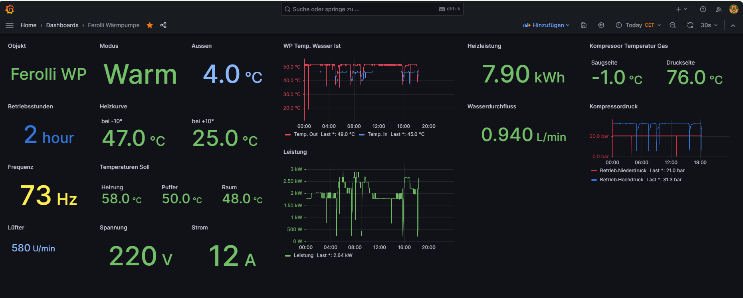
Task: Open the user profile avatar
Action: point(733,9)
